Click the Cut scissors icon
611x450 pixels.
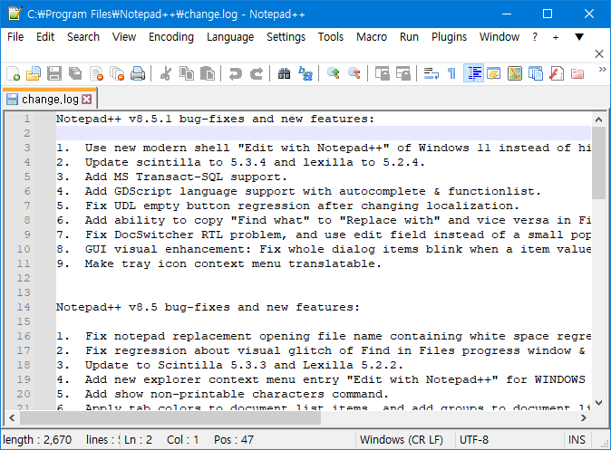coord(166,73)
